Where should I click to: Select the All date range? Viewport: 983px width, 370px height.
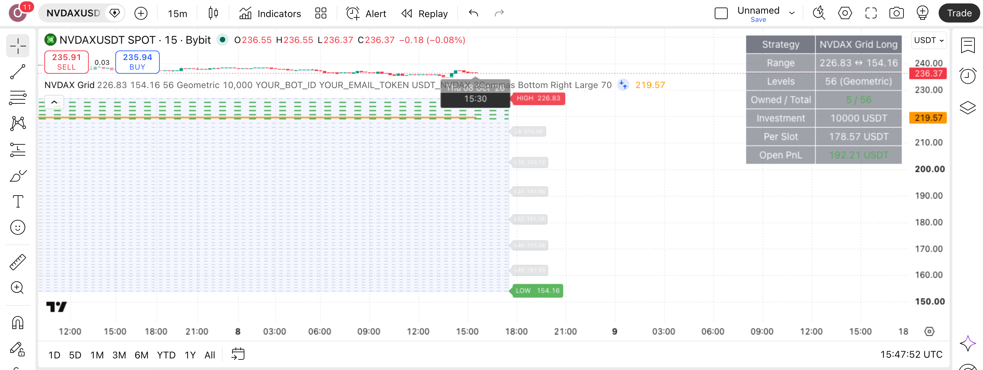click(x=210, y=355)
